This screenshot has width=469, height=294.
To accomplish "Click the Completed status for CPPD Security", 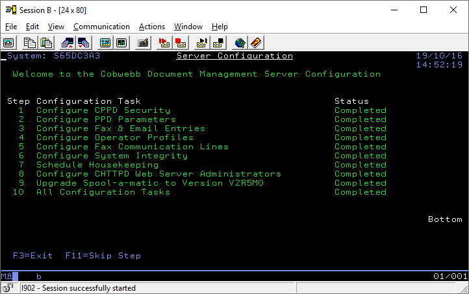I will pyautogui.click(x=361, y=110).
